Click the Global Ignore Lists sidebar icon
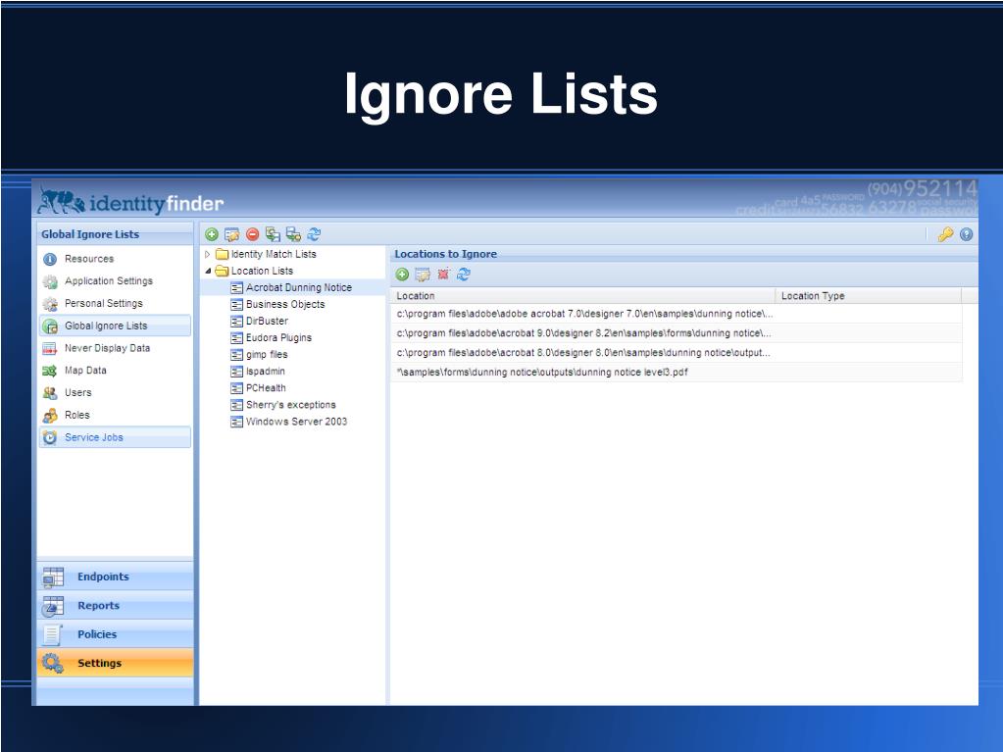This screenshot has width=1003, height=752. pos(50,326)
